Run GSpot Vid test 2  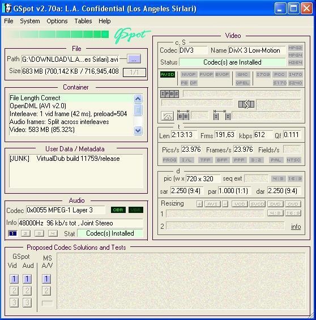coord(14,291)
